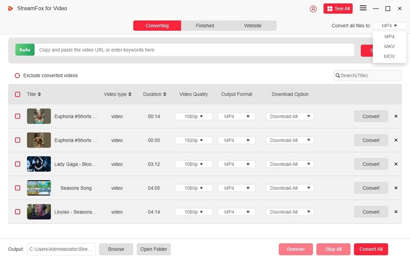The width and height of the screenshot is (410, 259).
Task: Open the user account icon
Action: (313, 9)
